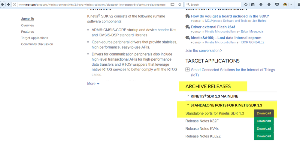Open the Downloads arrow icon

coord(261,4)
